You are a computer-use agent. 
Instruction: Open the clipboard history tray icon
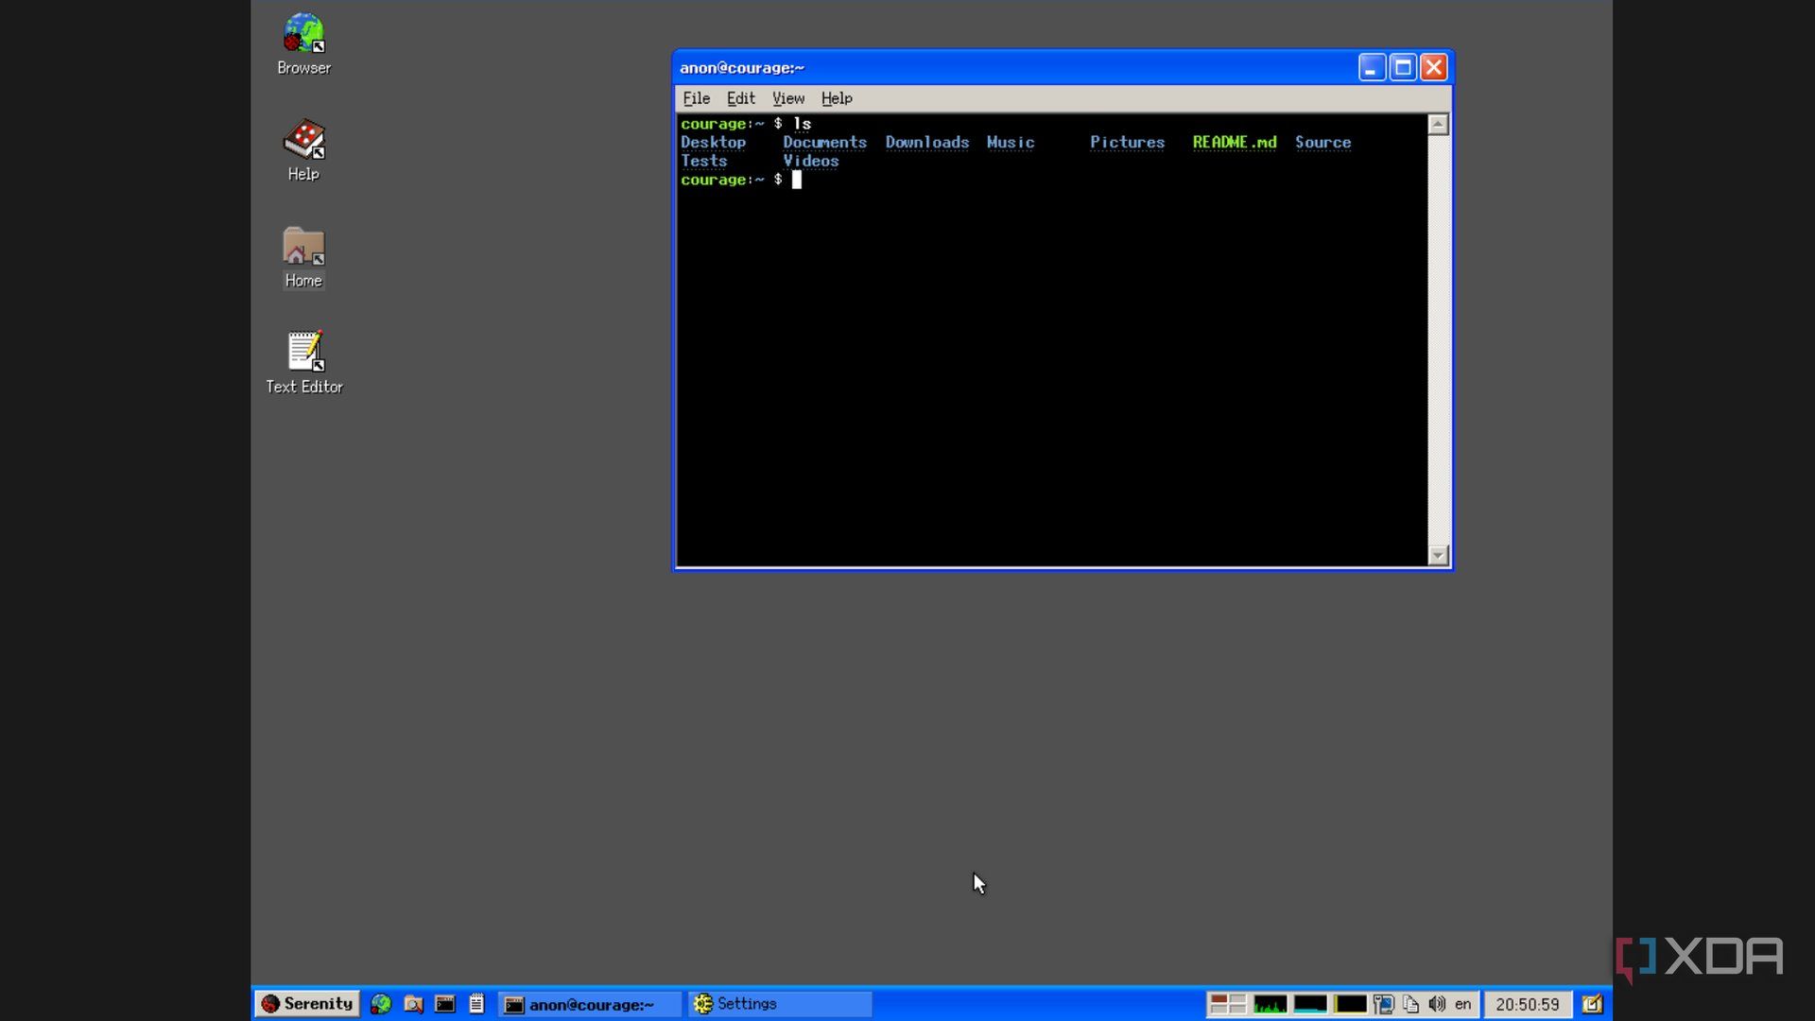pyautogui.click(x=1410, y=1004)
